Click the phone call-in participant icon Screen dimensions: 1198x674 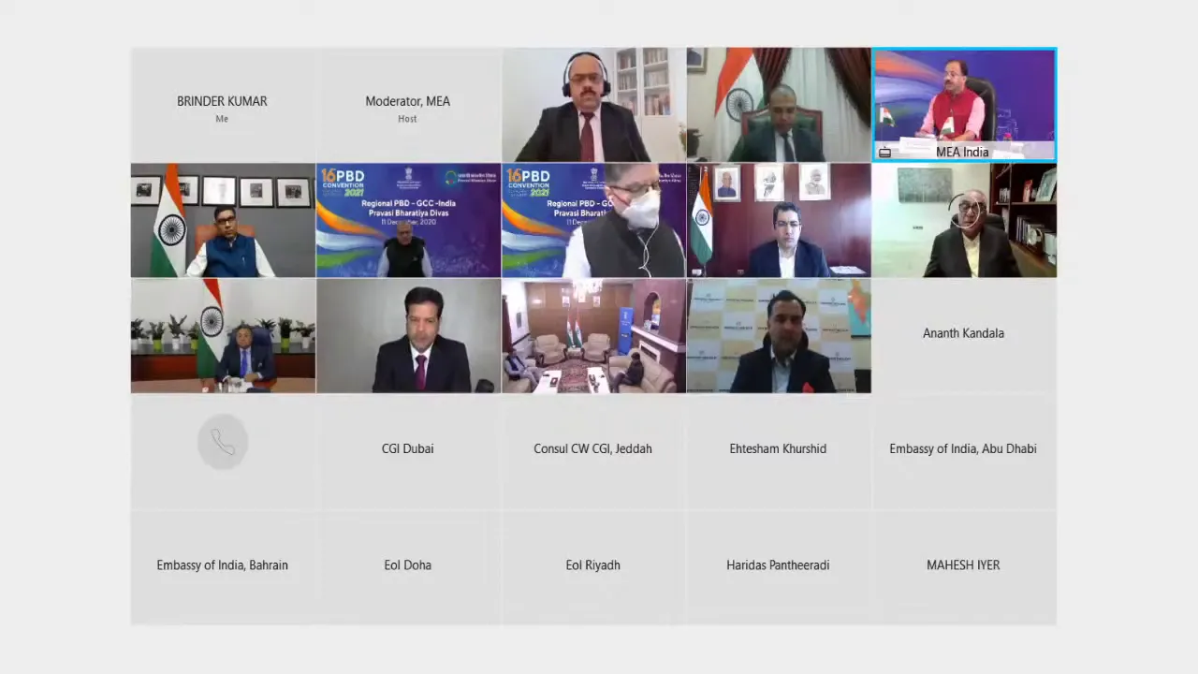[x=223, y=442]
